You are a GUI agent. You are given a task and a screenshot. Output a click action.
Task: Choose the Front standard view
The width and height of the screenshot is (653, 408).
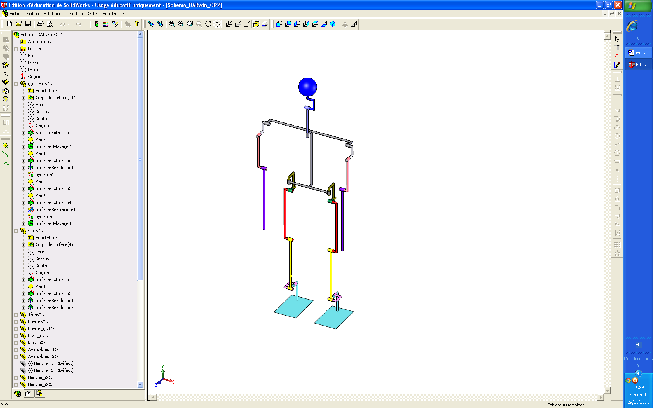(279, 24)
